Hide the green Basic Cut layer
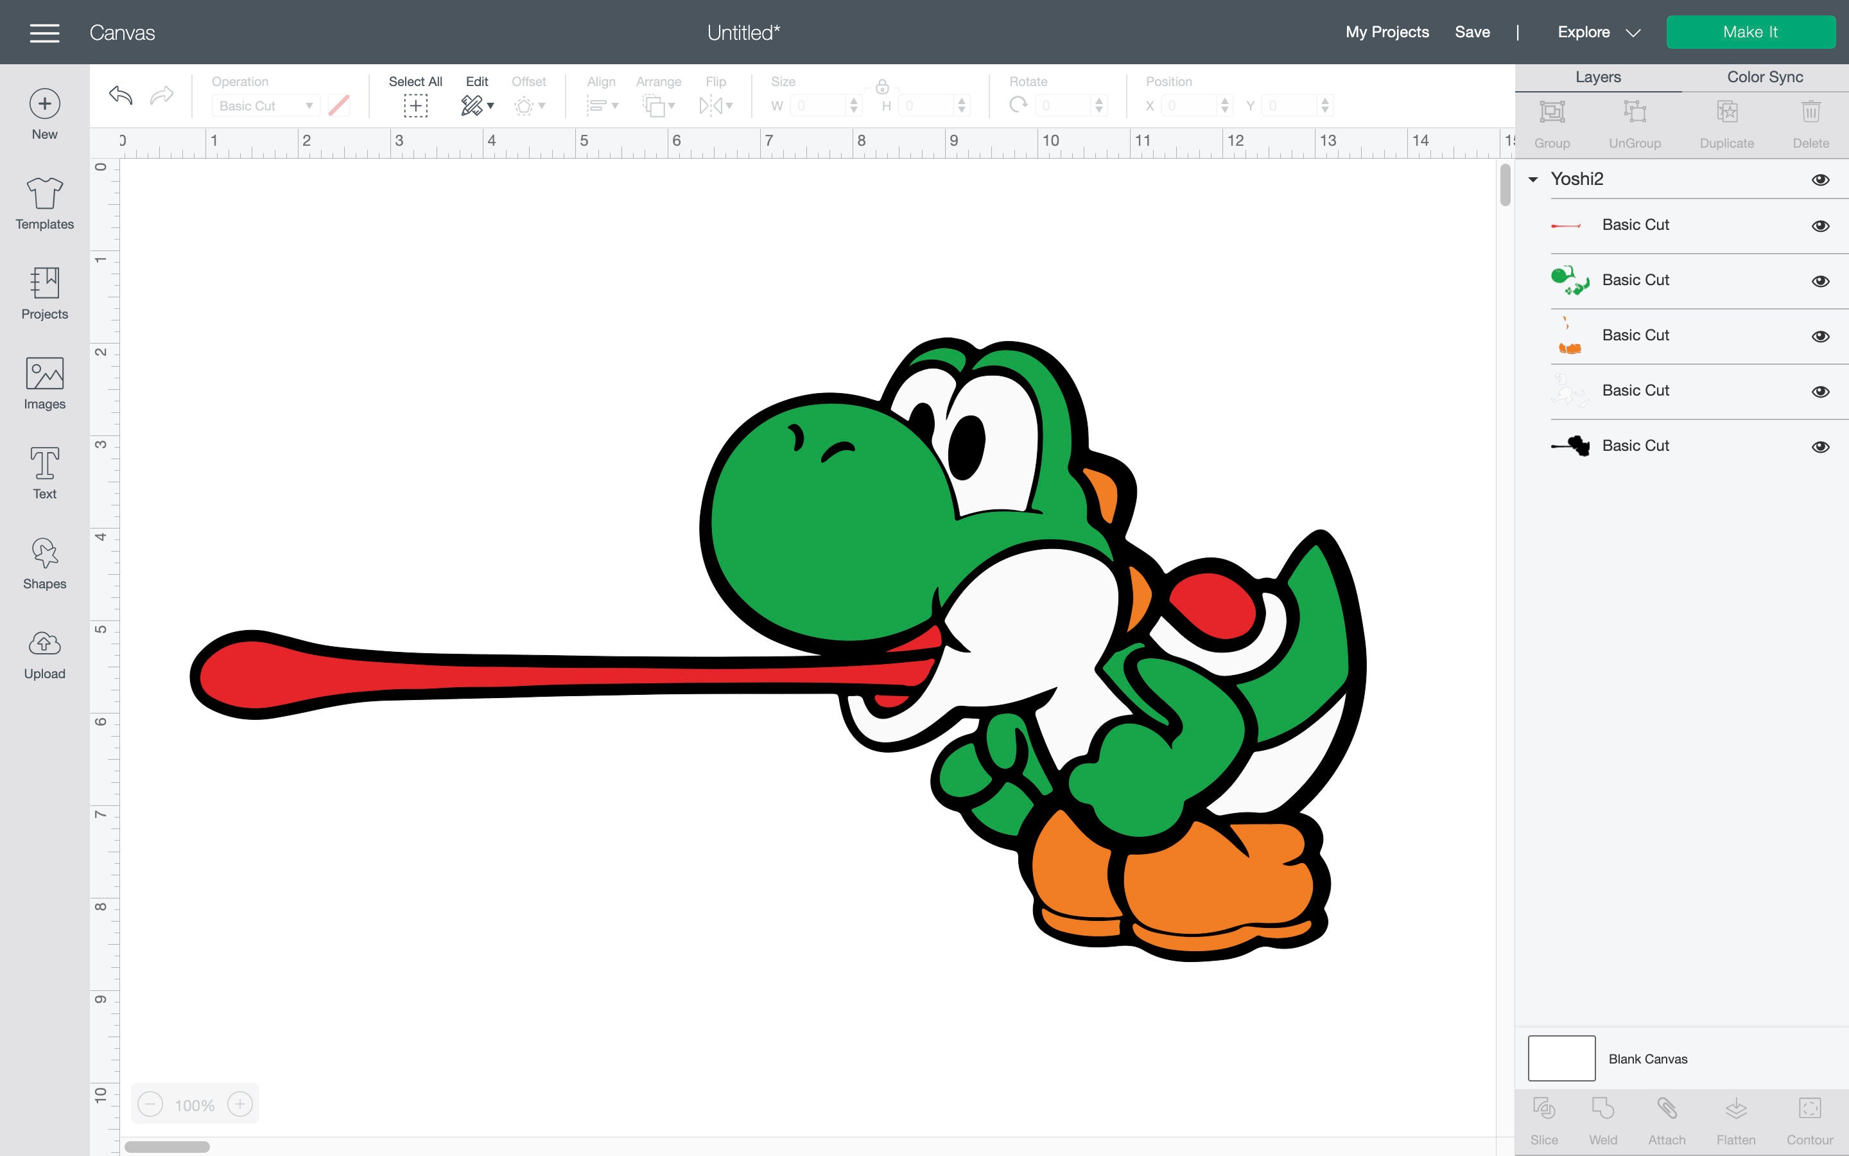The width and height of the screenshot is (1849, 1156). 1821,281
